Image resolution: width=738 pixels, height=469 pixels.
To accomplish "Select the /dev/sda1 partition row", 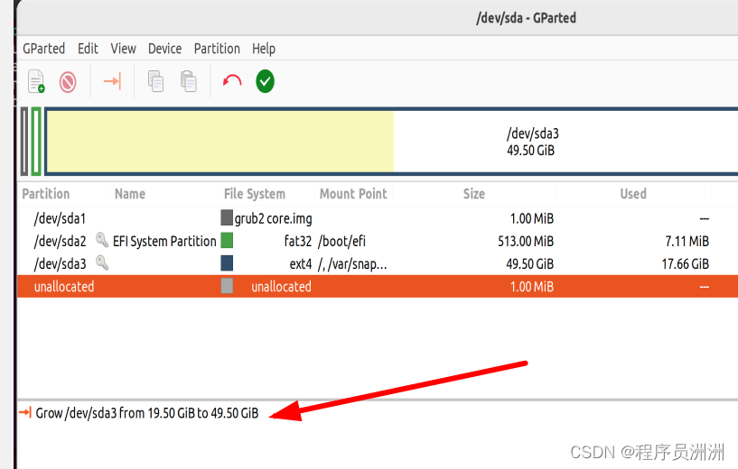I will tap(378, 218).
